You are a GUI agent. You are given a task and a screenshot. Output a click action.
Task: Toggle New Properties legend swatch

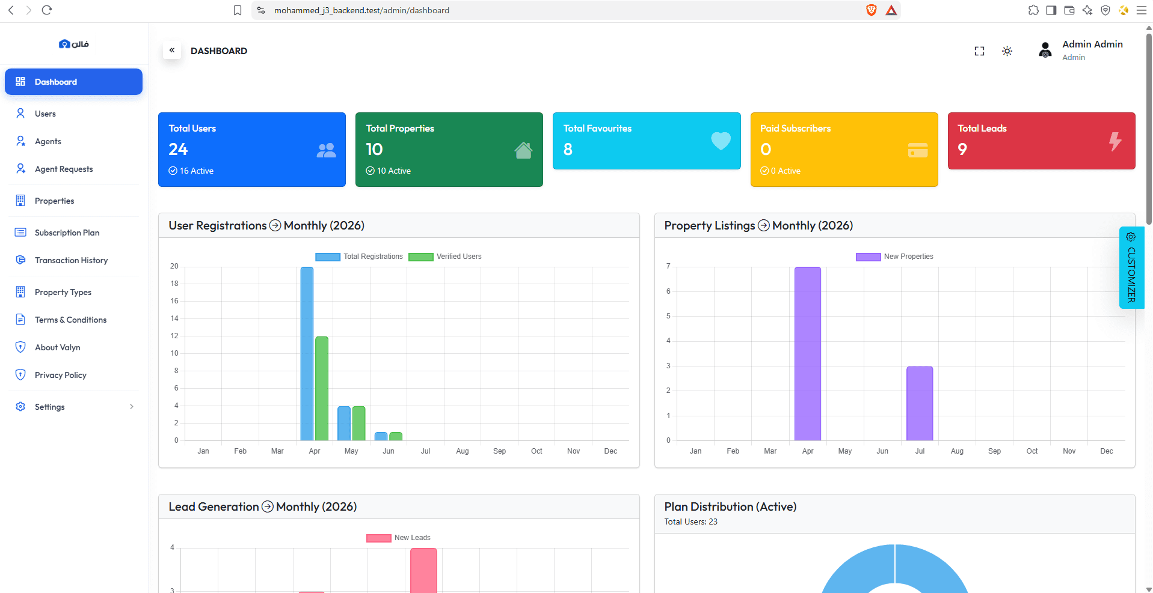click(x=869, y=257)
